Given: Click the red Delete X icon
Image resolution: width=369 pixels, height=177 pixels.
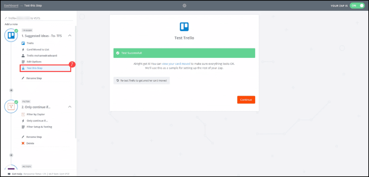Looking at the screenshot, I should pos(23,143).
